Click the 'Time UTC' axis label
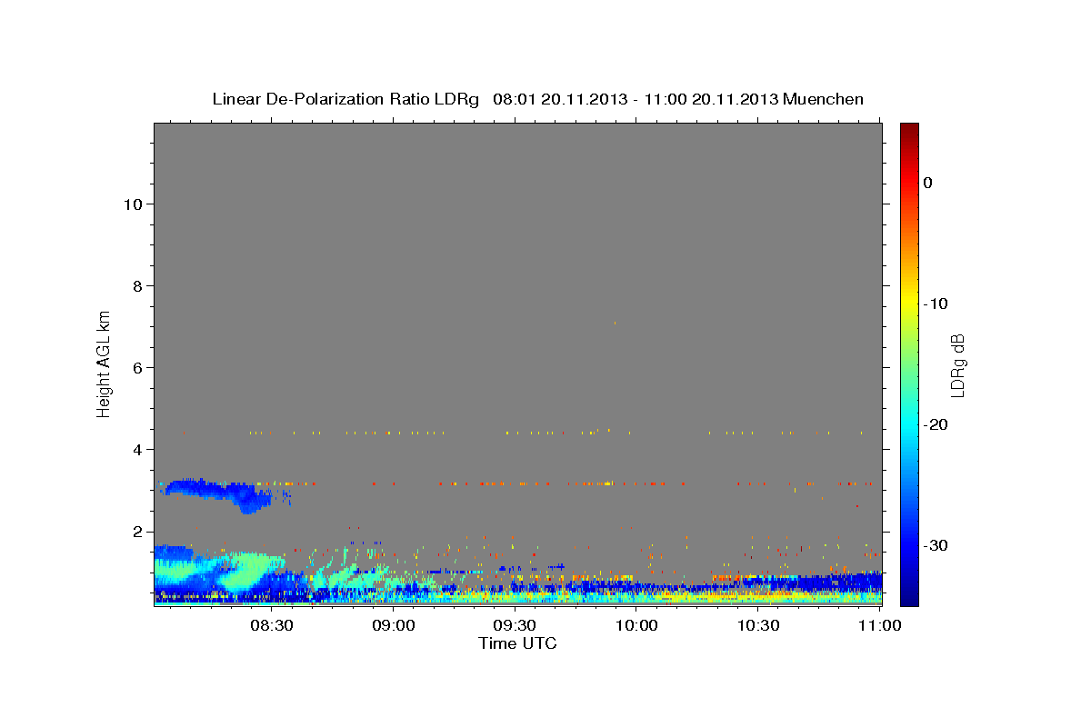Image resolution: width=1091 pixels, height=727 pixels. 517,643
